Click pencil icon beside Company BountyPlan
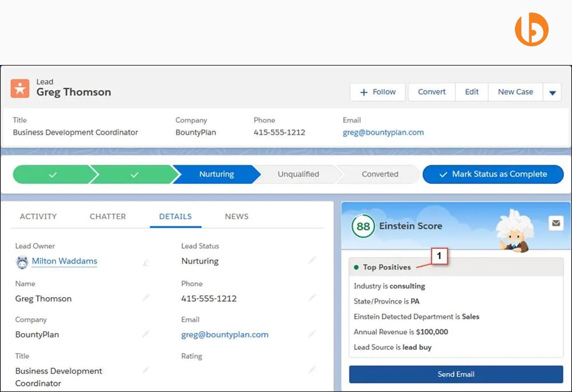 (x=146, y=333)
